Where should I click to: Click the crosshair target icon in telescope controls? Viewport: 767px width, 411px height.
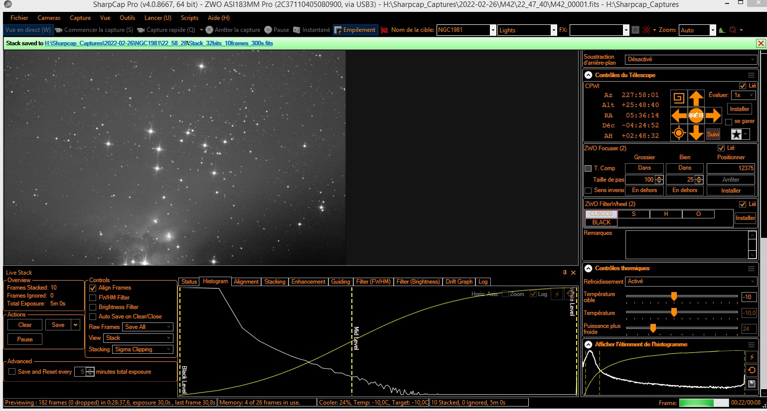[x=679, y=133]
